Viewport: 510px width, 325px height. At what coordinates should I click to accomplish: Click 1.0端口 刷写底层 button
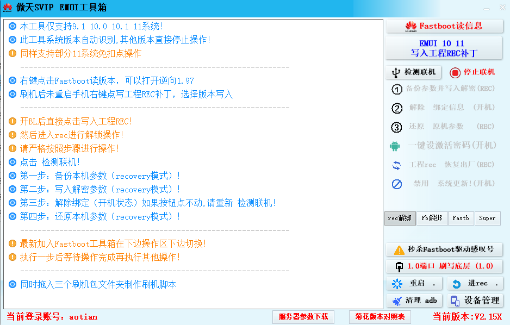coord(444,266)
